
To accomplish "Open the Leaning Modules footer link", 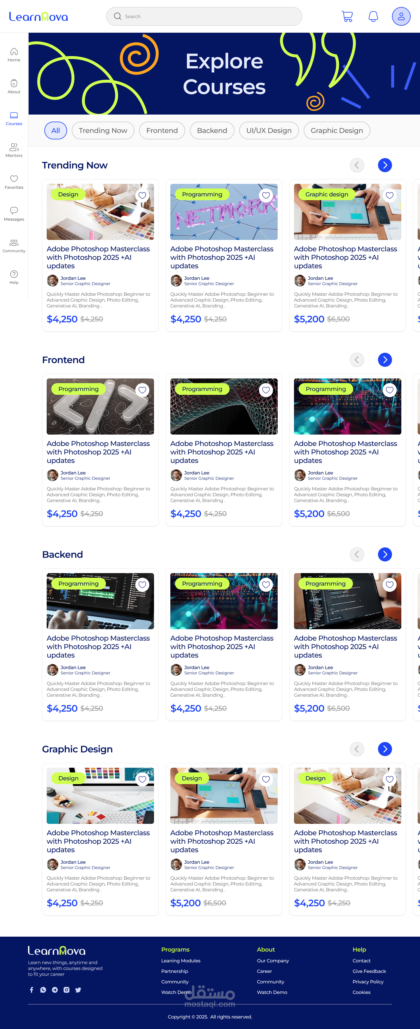I will pos(181,961).
